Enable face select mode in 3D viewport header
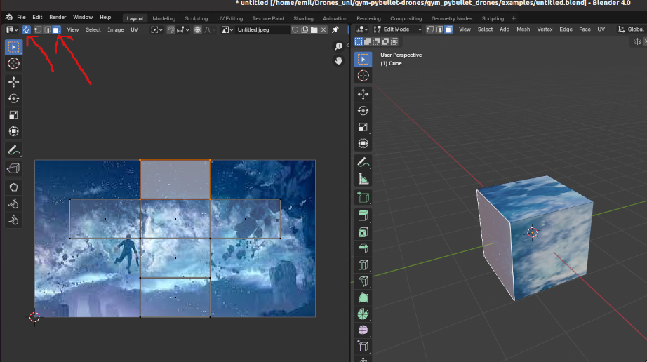The height and width of the screenshot is (362, 647). click(448, 29)
